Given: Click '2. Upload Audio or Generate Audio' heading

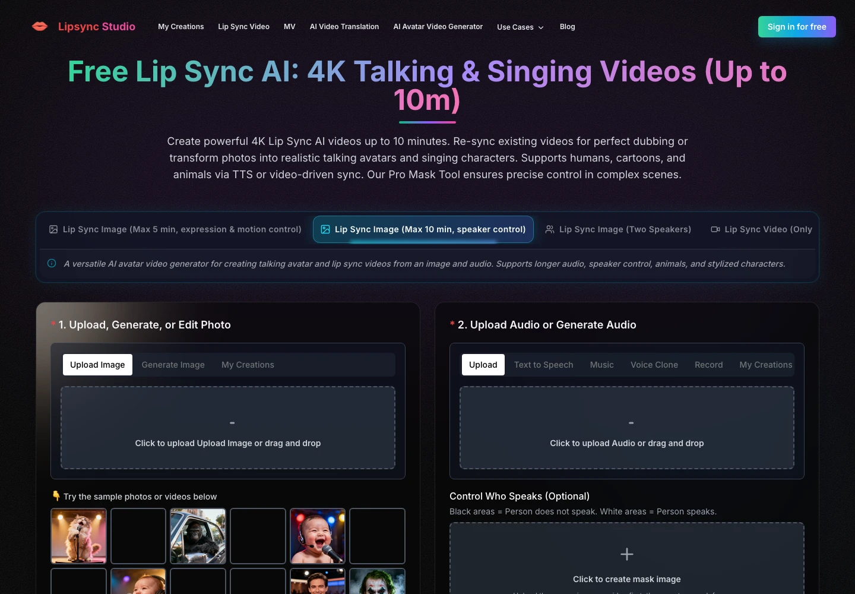Looking at the screenshot, I should point(547,325).
